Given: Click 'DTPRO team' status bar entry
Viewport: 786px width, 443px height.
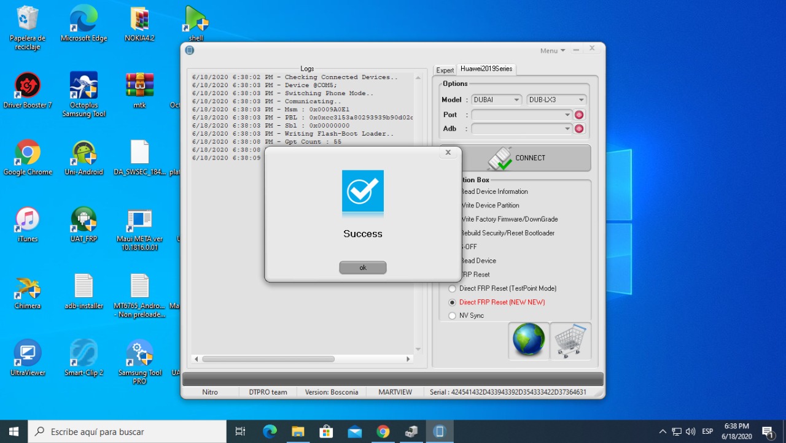Looking at the screenshot, I should click(268, 392).
